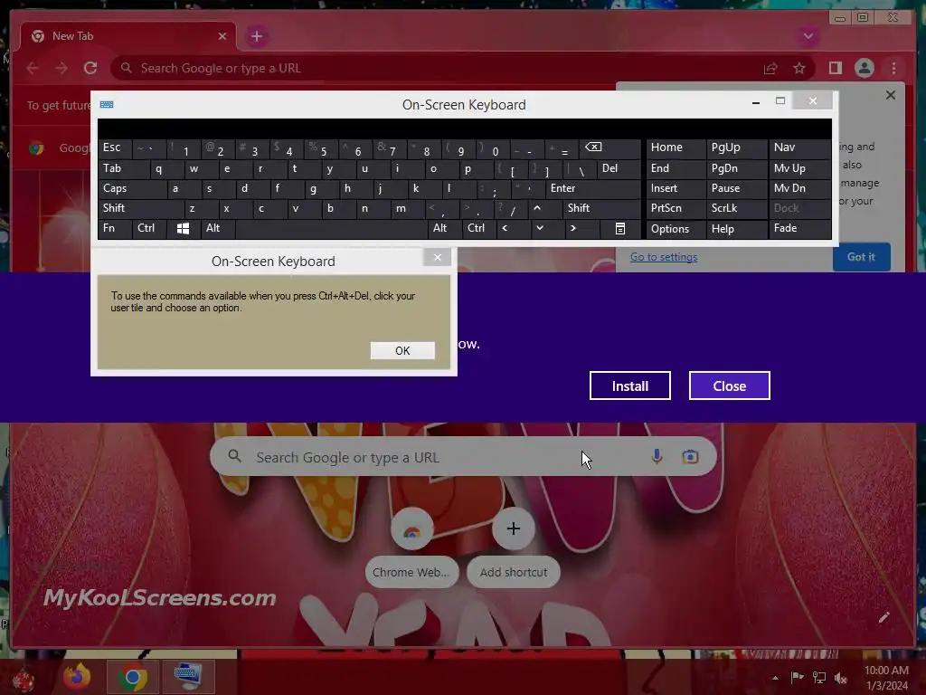
Task: Open Firefox from the taskbar
Action: pyautogui.click(x=77, y=677)
